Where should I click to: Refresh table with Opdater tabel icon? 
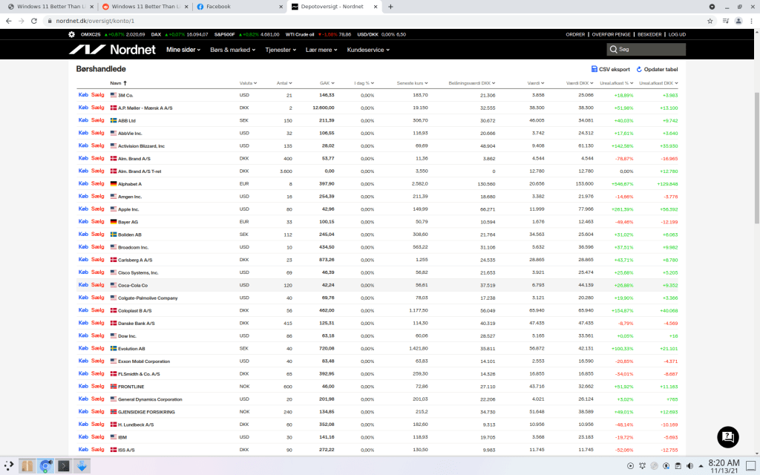(x=638, y=69)
